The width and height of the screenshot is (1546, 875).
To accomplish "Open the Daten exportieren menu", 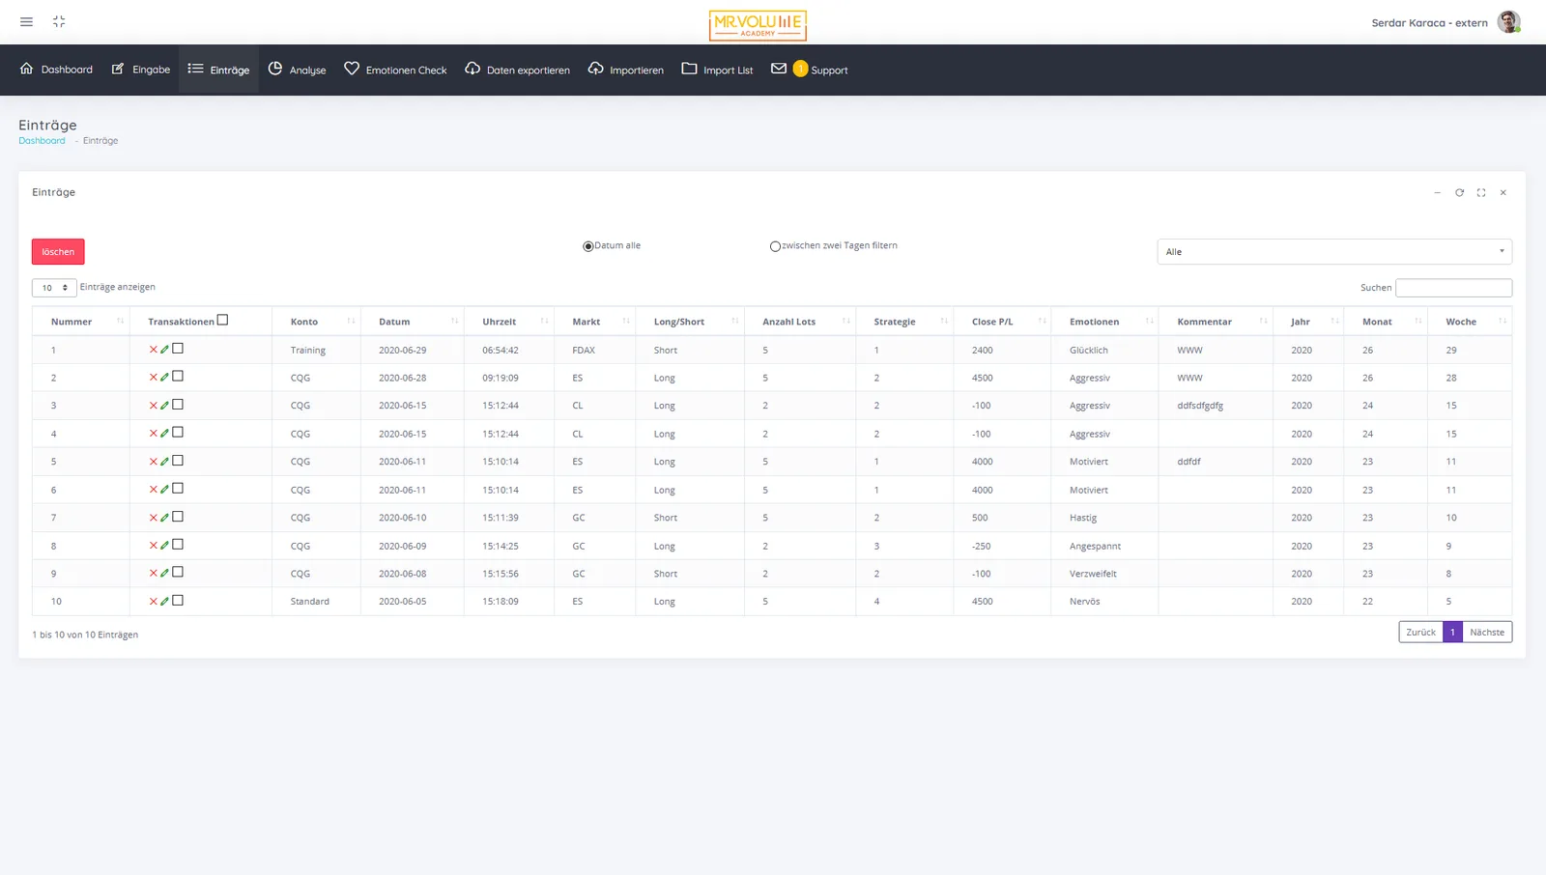I will (517, 70).
